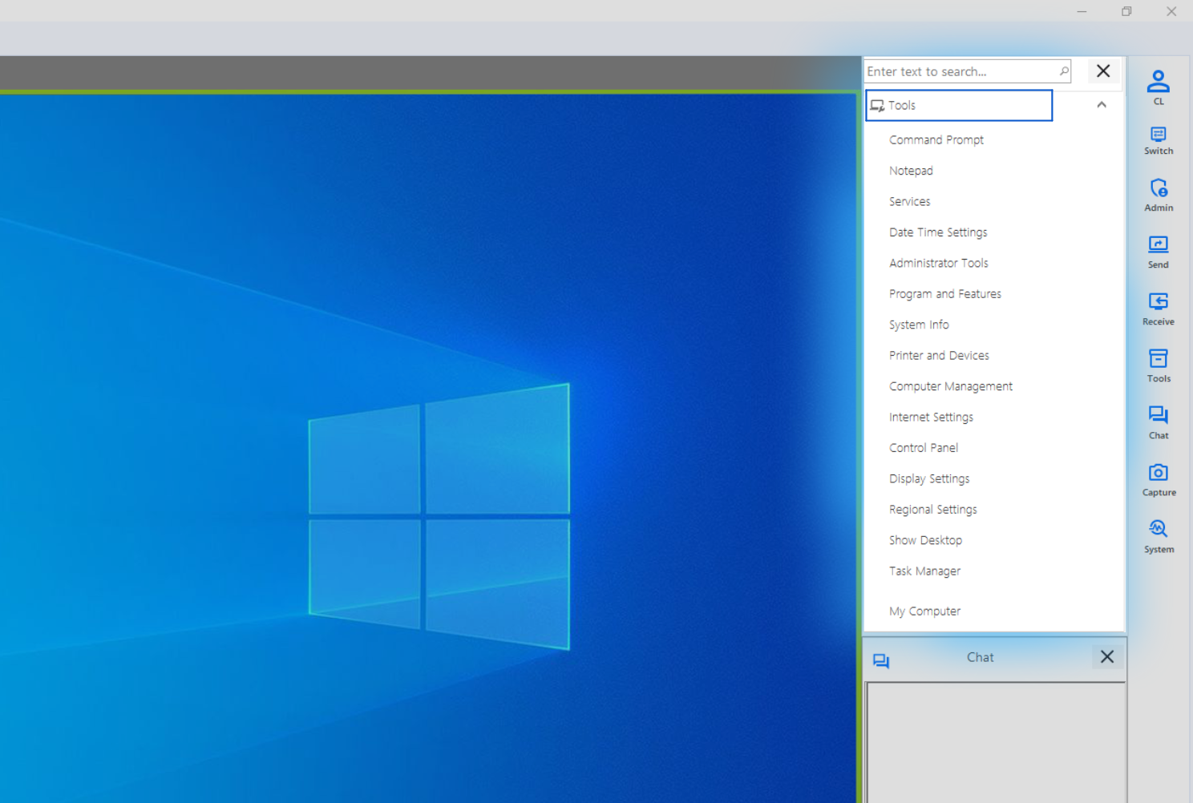The width and height of the screenshot is (1193, 803).
Task: Minimize the application window
Action: (1082, 11)
